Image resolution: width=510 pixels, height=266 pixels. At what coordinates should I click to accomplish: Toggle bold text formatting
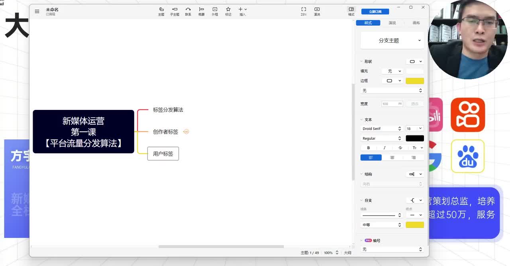point(368,148)
